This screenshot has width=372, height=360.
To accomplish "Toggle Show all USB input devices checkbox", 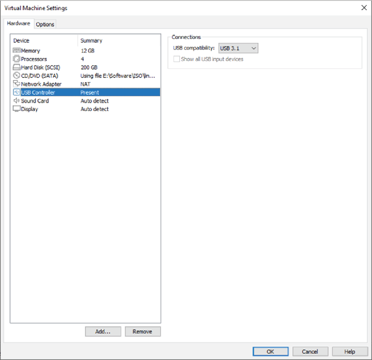I will click(x=177, y=59).
